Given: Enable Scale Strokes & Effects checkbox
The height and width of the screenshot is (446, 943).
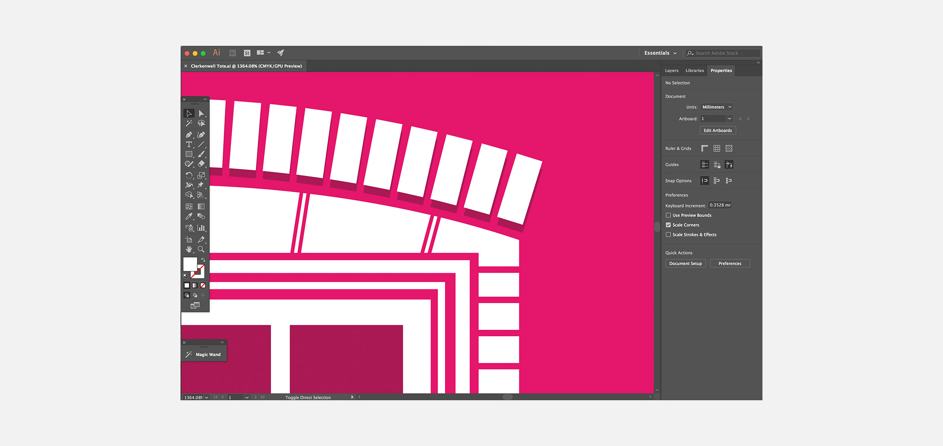Looking at the screenshot, I should (x=668, y=235).
